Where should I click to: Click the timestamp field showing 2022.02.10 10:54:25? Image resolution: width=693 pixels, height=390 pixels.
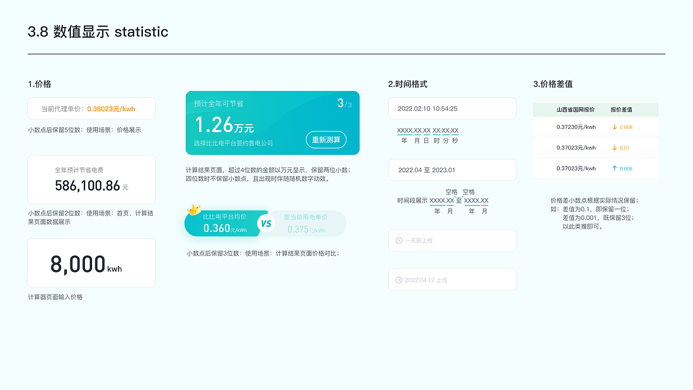click(x=452, y=108)
